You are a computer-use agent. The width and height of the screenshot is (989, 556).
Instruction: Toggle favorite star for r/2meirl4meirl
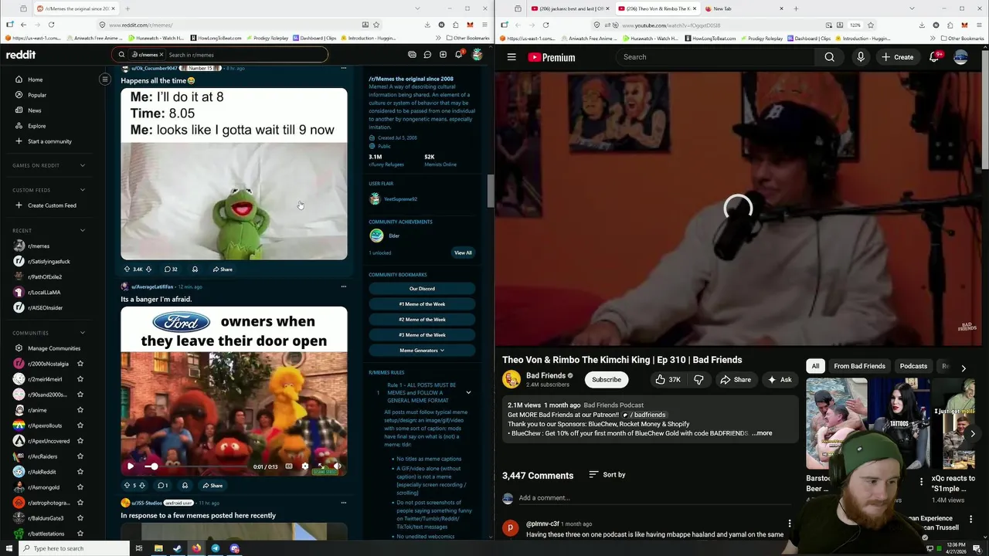[80, 379]
